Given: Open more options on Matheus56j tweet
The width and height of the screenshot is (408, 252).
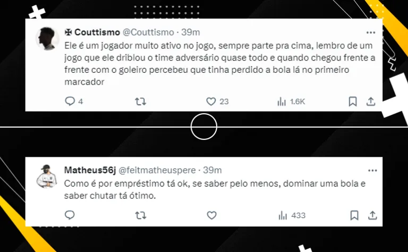Looking at the screenshot, I should (372, 171).
